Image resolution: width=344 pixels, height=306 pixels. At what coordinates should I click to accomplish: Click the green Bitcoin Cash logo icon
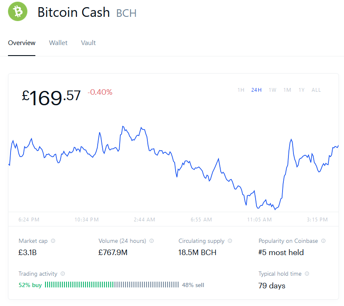click(x=18, y=11)
